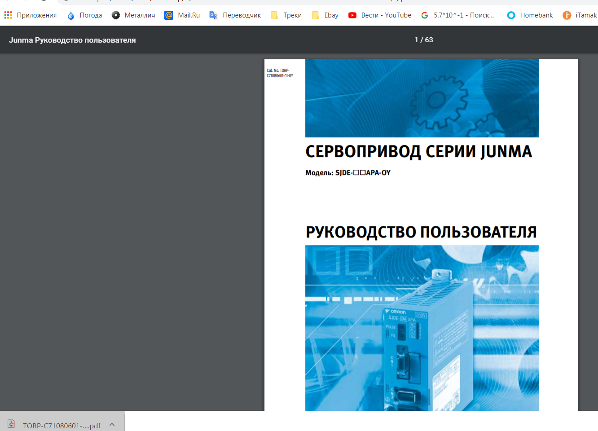Screen dimensions: 598x431
Task: Click the Cat. No. TORP text on page
Action: pos(280,73)
